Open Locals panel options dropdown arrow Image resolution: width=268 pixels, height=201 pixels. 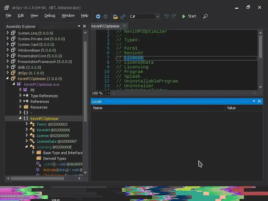(x=254, y=101)
